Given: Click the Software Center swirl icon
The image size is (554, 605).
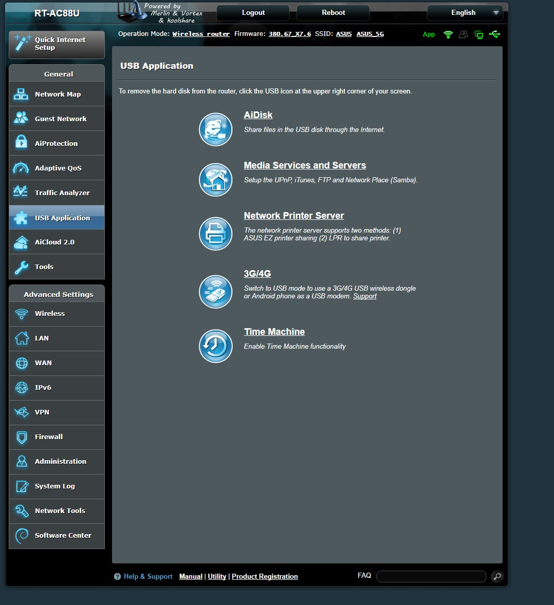Looking at the screenshot, I should click(22, 536).
